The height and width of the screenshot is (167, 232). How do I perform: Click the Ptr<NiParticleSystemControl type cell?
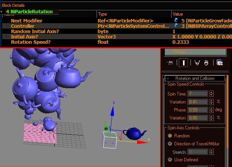(x=133, y=26)
